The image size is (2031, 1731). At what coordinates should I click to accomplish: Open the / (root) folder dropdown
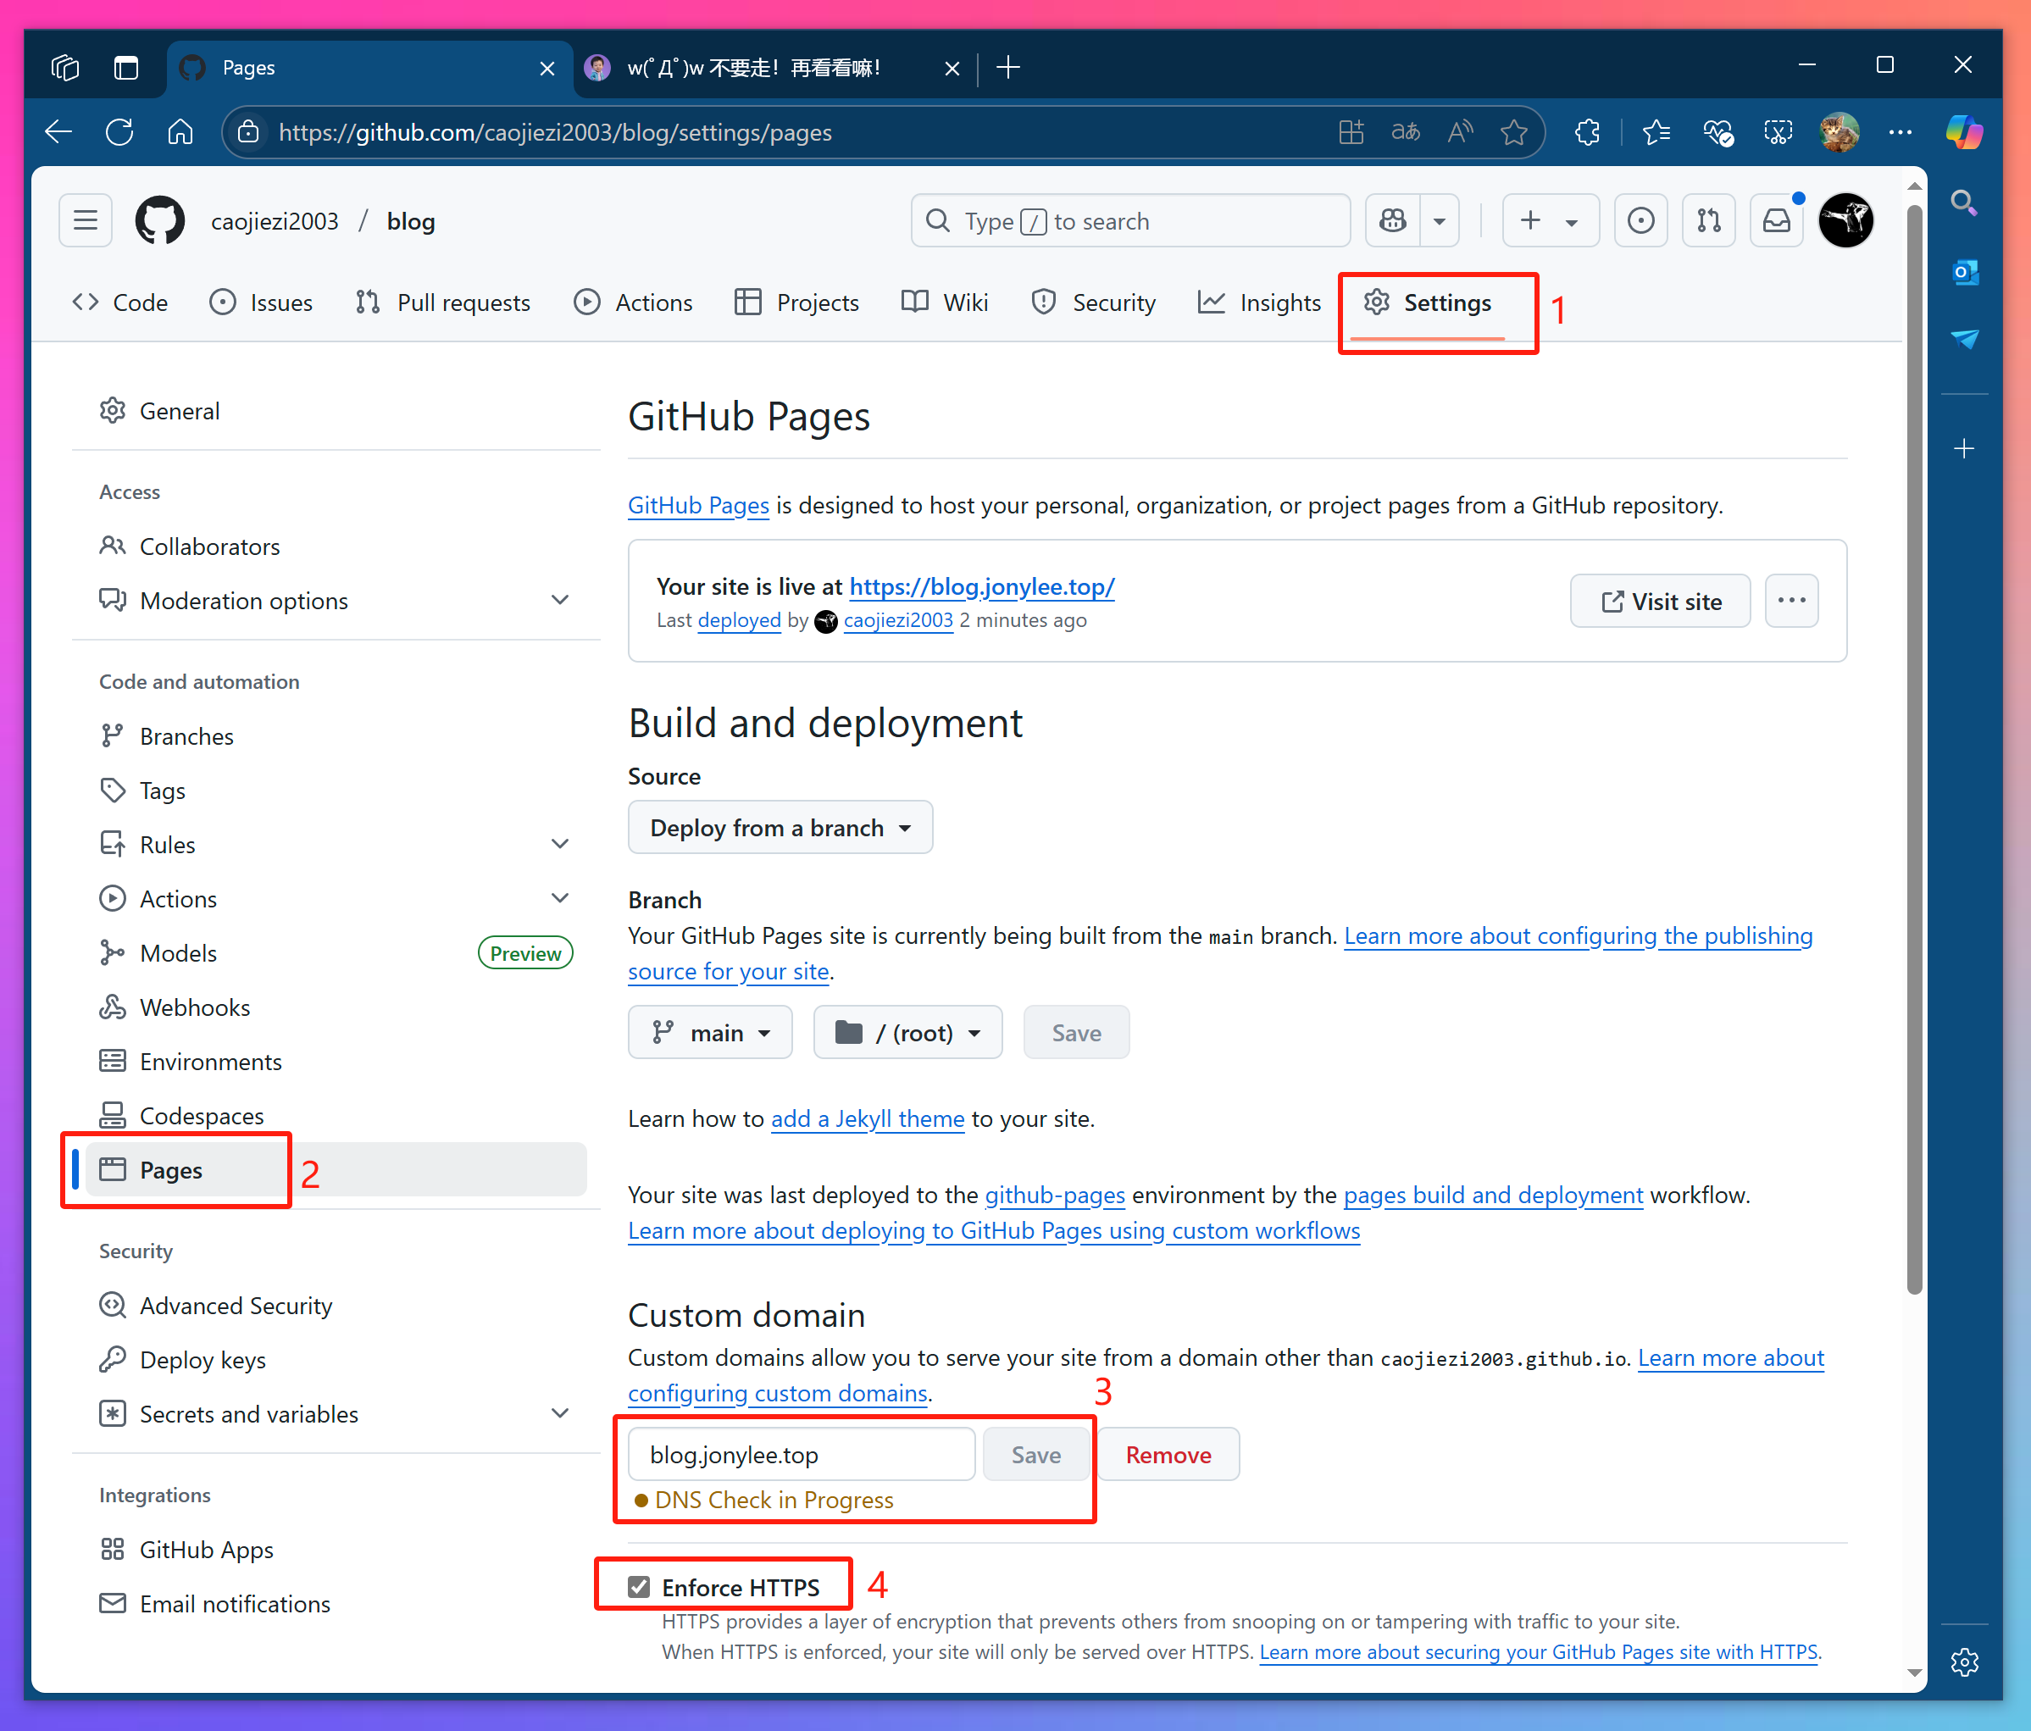point(907,1033)
